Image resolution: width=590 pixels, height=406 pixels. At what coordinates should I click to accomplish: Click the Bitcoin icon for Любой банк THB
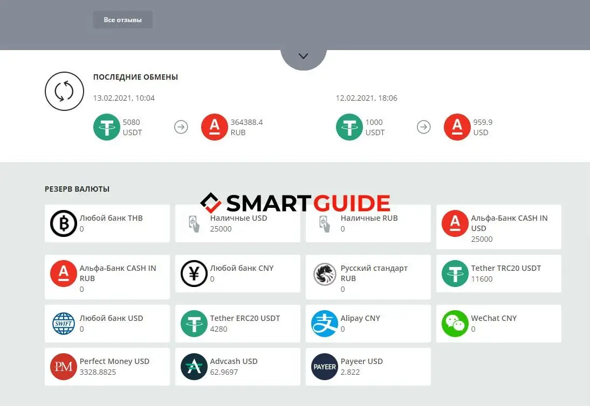[64, 223]
